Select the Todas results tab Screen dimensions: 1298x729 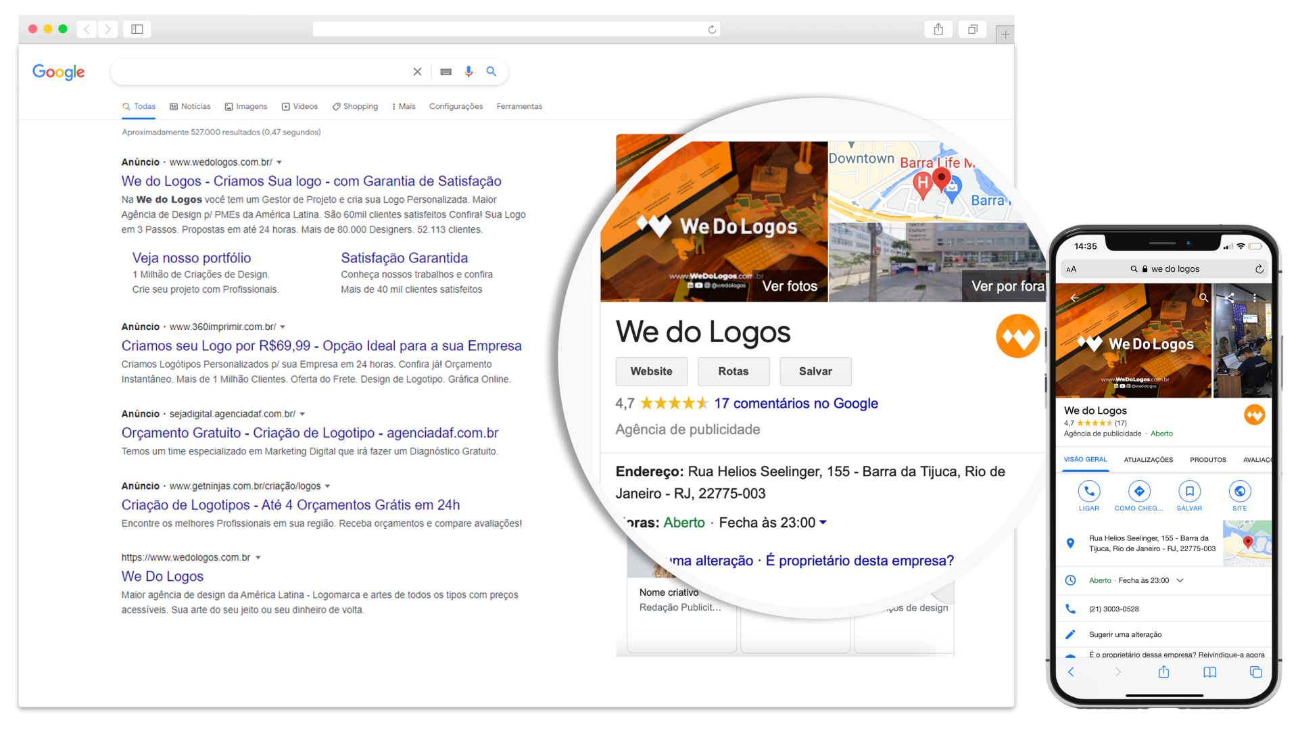139,106
